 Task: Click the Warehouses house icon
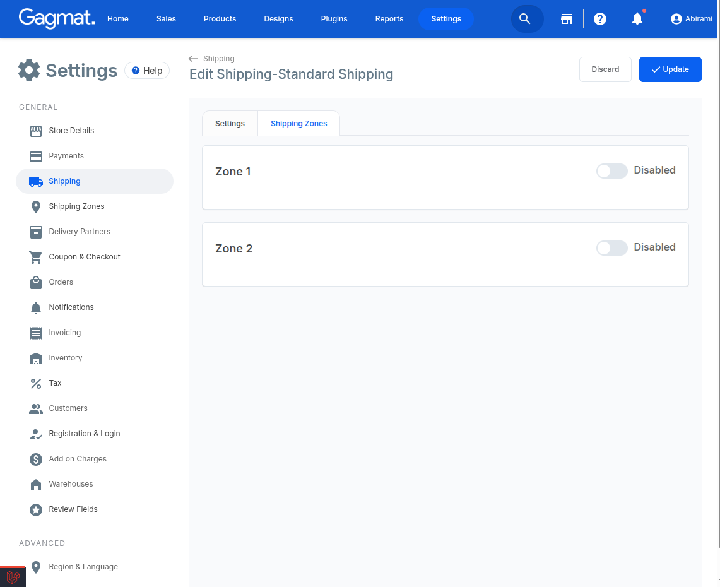pyautogui.click(x=36, y=485)
